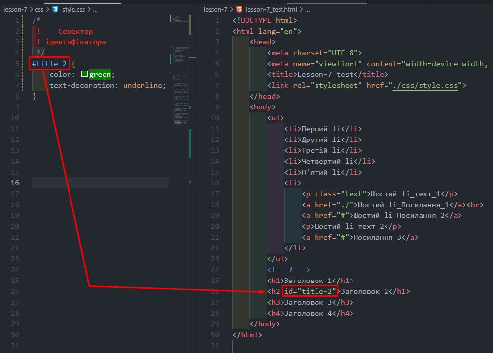Click the "Заголовок 1" heading text
This screenshot has width=493, height=353.
click(x=308, y=281)
